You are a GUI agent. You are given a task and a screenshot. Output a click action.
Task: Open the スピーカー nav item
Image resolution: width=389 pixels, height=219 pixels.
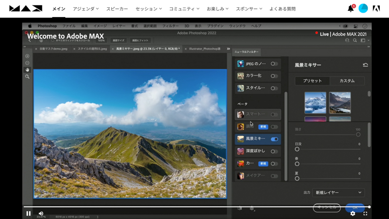tap(117, 9)
